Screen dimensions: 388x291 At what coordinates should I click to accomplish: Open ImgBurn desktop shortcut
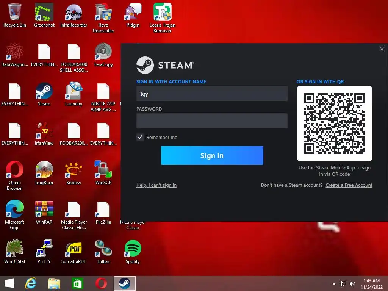coord(44,173)
